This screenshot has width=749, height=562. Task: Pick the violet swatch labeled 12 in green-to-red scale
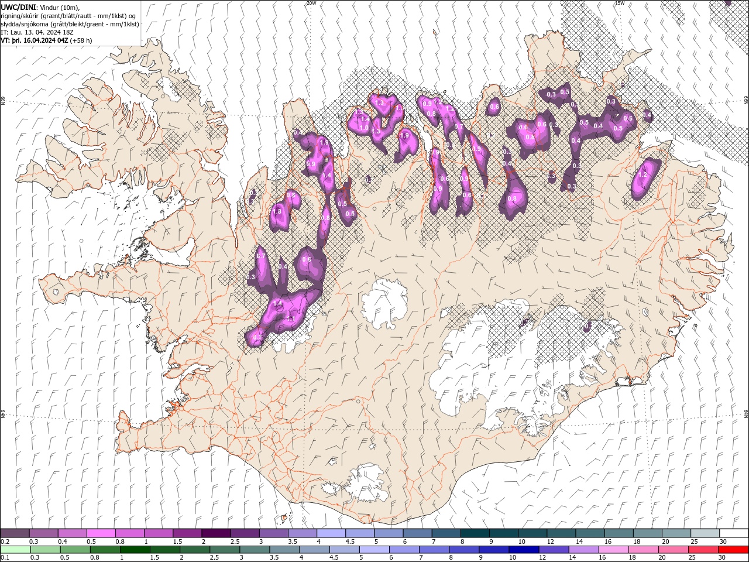point(554,550)
